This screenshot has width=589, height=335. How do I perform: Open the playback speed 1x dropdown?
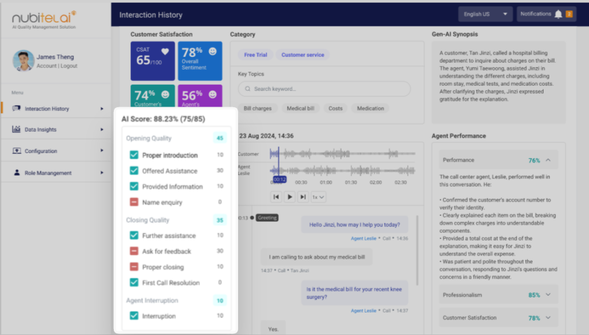[318, 196]
